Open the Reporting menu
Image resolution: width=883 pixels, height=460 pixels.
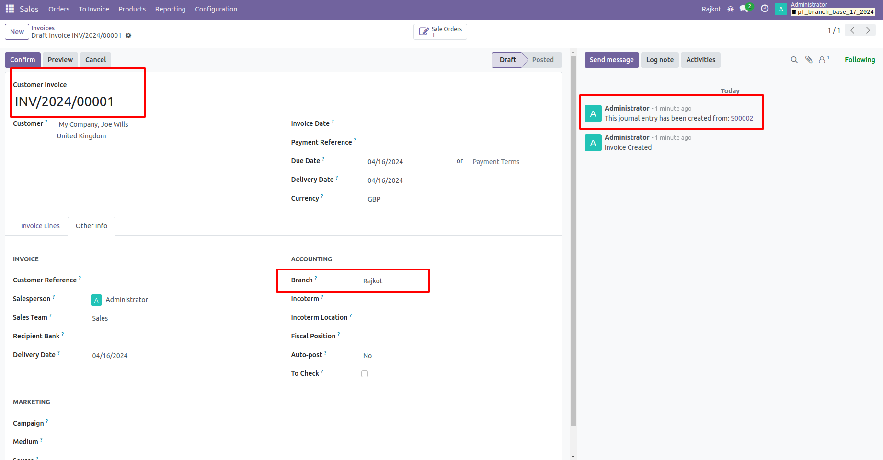(x=170, y=9)
